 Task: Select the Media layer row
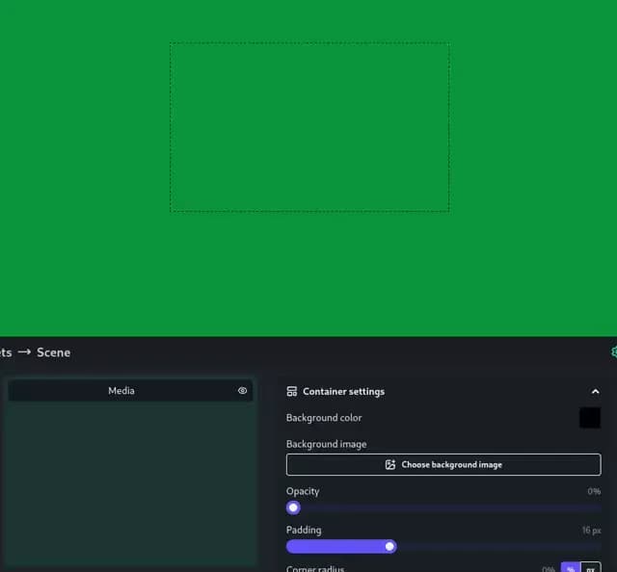point(130,390)
